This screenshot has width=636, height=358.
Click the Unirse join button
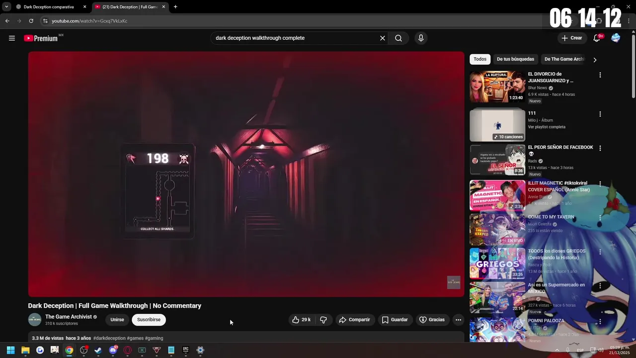pos(117,320)
